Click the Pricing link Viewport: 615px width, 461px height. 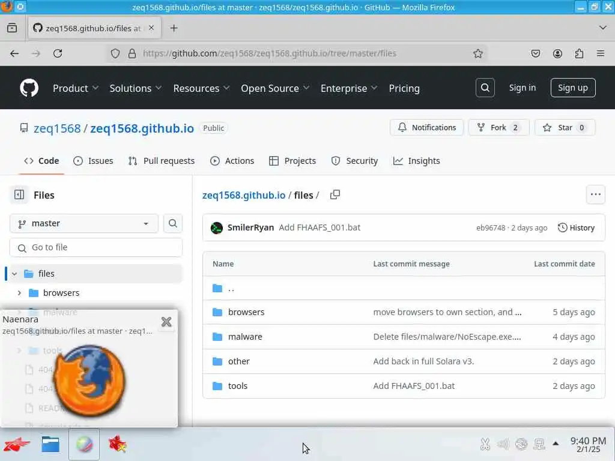pyautogui.click(x=404, y=88)
